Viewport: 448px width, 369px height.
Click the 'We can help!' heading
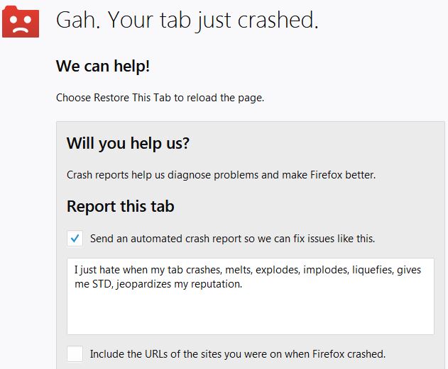[103, 66]
